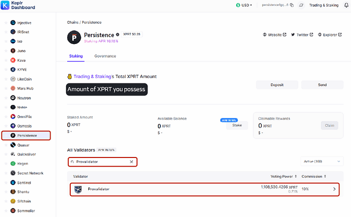Click the LikeCoin chain icon
The width and height of the screenshot is (351, 217).
click(x=13, y=79)
